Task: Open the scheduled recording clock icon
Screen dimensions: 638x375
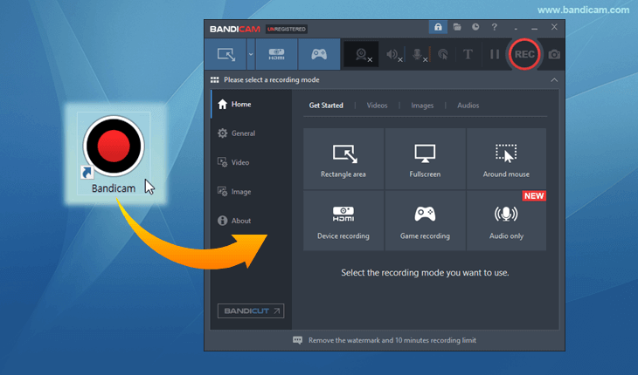Action: tap(475, 27)
